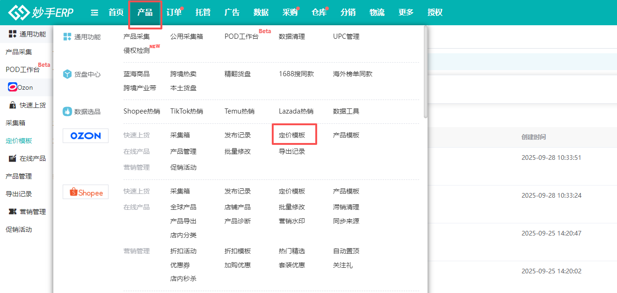Viewport: 617px width, 293px height.
Task: Open the 仓库 top menu
Action: point(319,13)
